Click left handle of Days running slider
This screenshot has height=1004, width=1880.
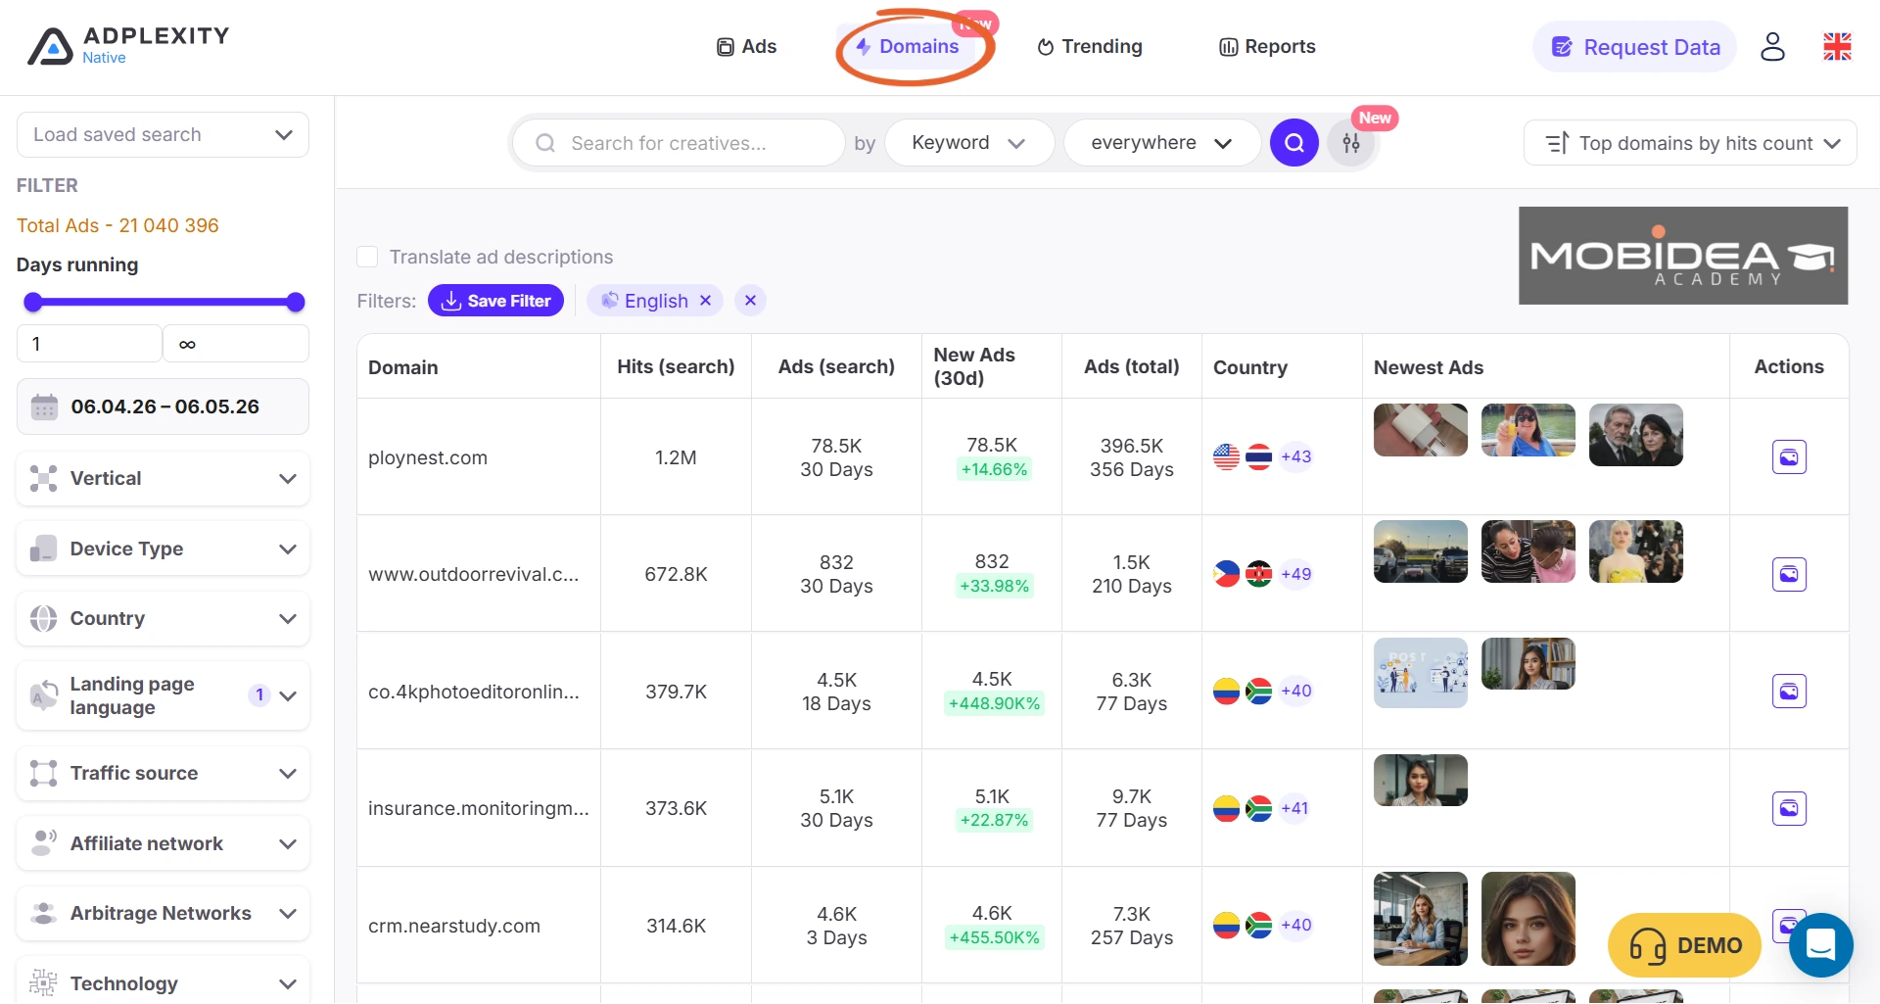pyautogui.click(x=33, y=302)
